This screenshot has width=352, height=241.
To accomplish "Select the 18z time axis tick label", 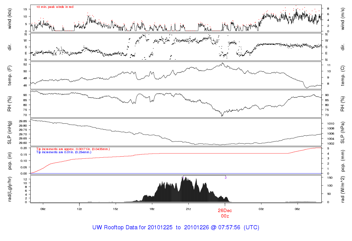I will [152, 209].
